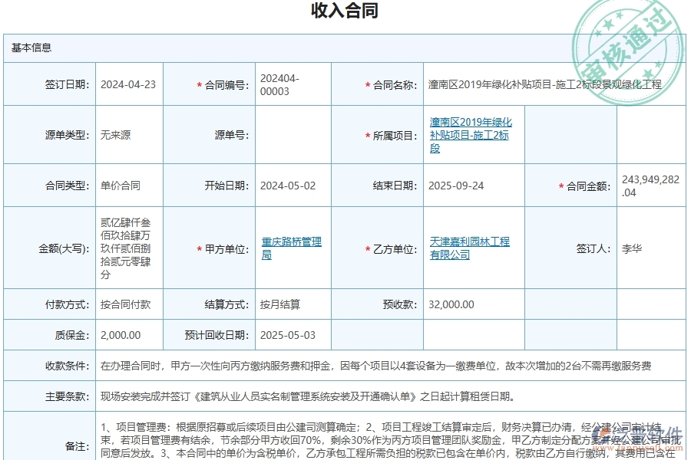Select the 备注 notes text area
691x460 pixels.
click(x=384, y=437)
